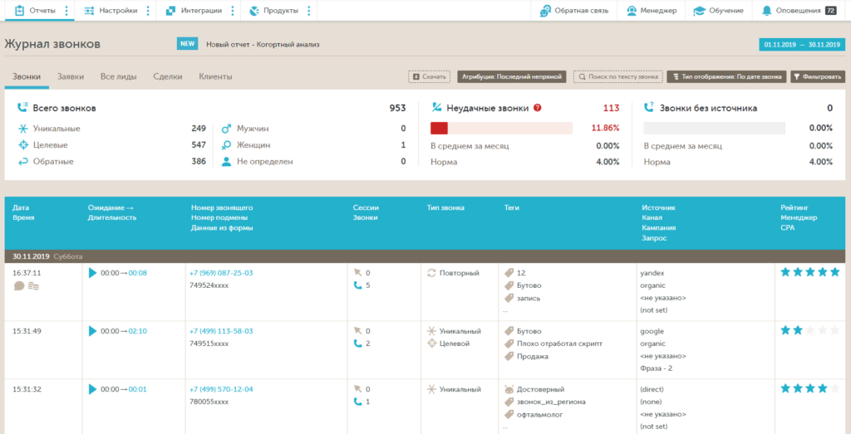The width and height of the screenshot is (851, 434).
Task: Open phone number +7 (969) 087-25-03
Action: click(x=221, y=273)
